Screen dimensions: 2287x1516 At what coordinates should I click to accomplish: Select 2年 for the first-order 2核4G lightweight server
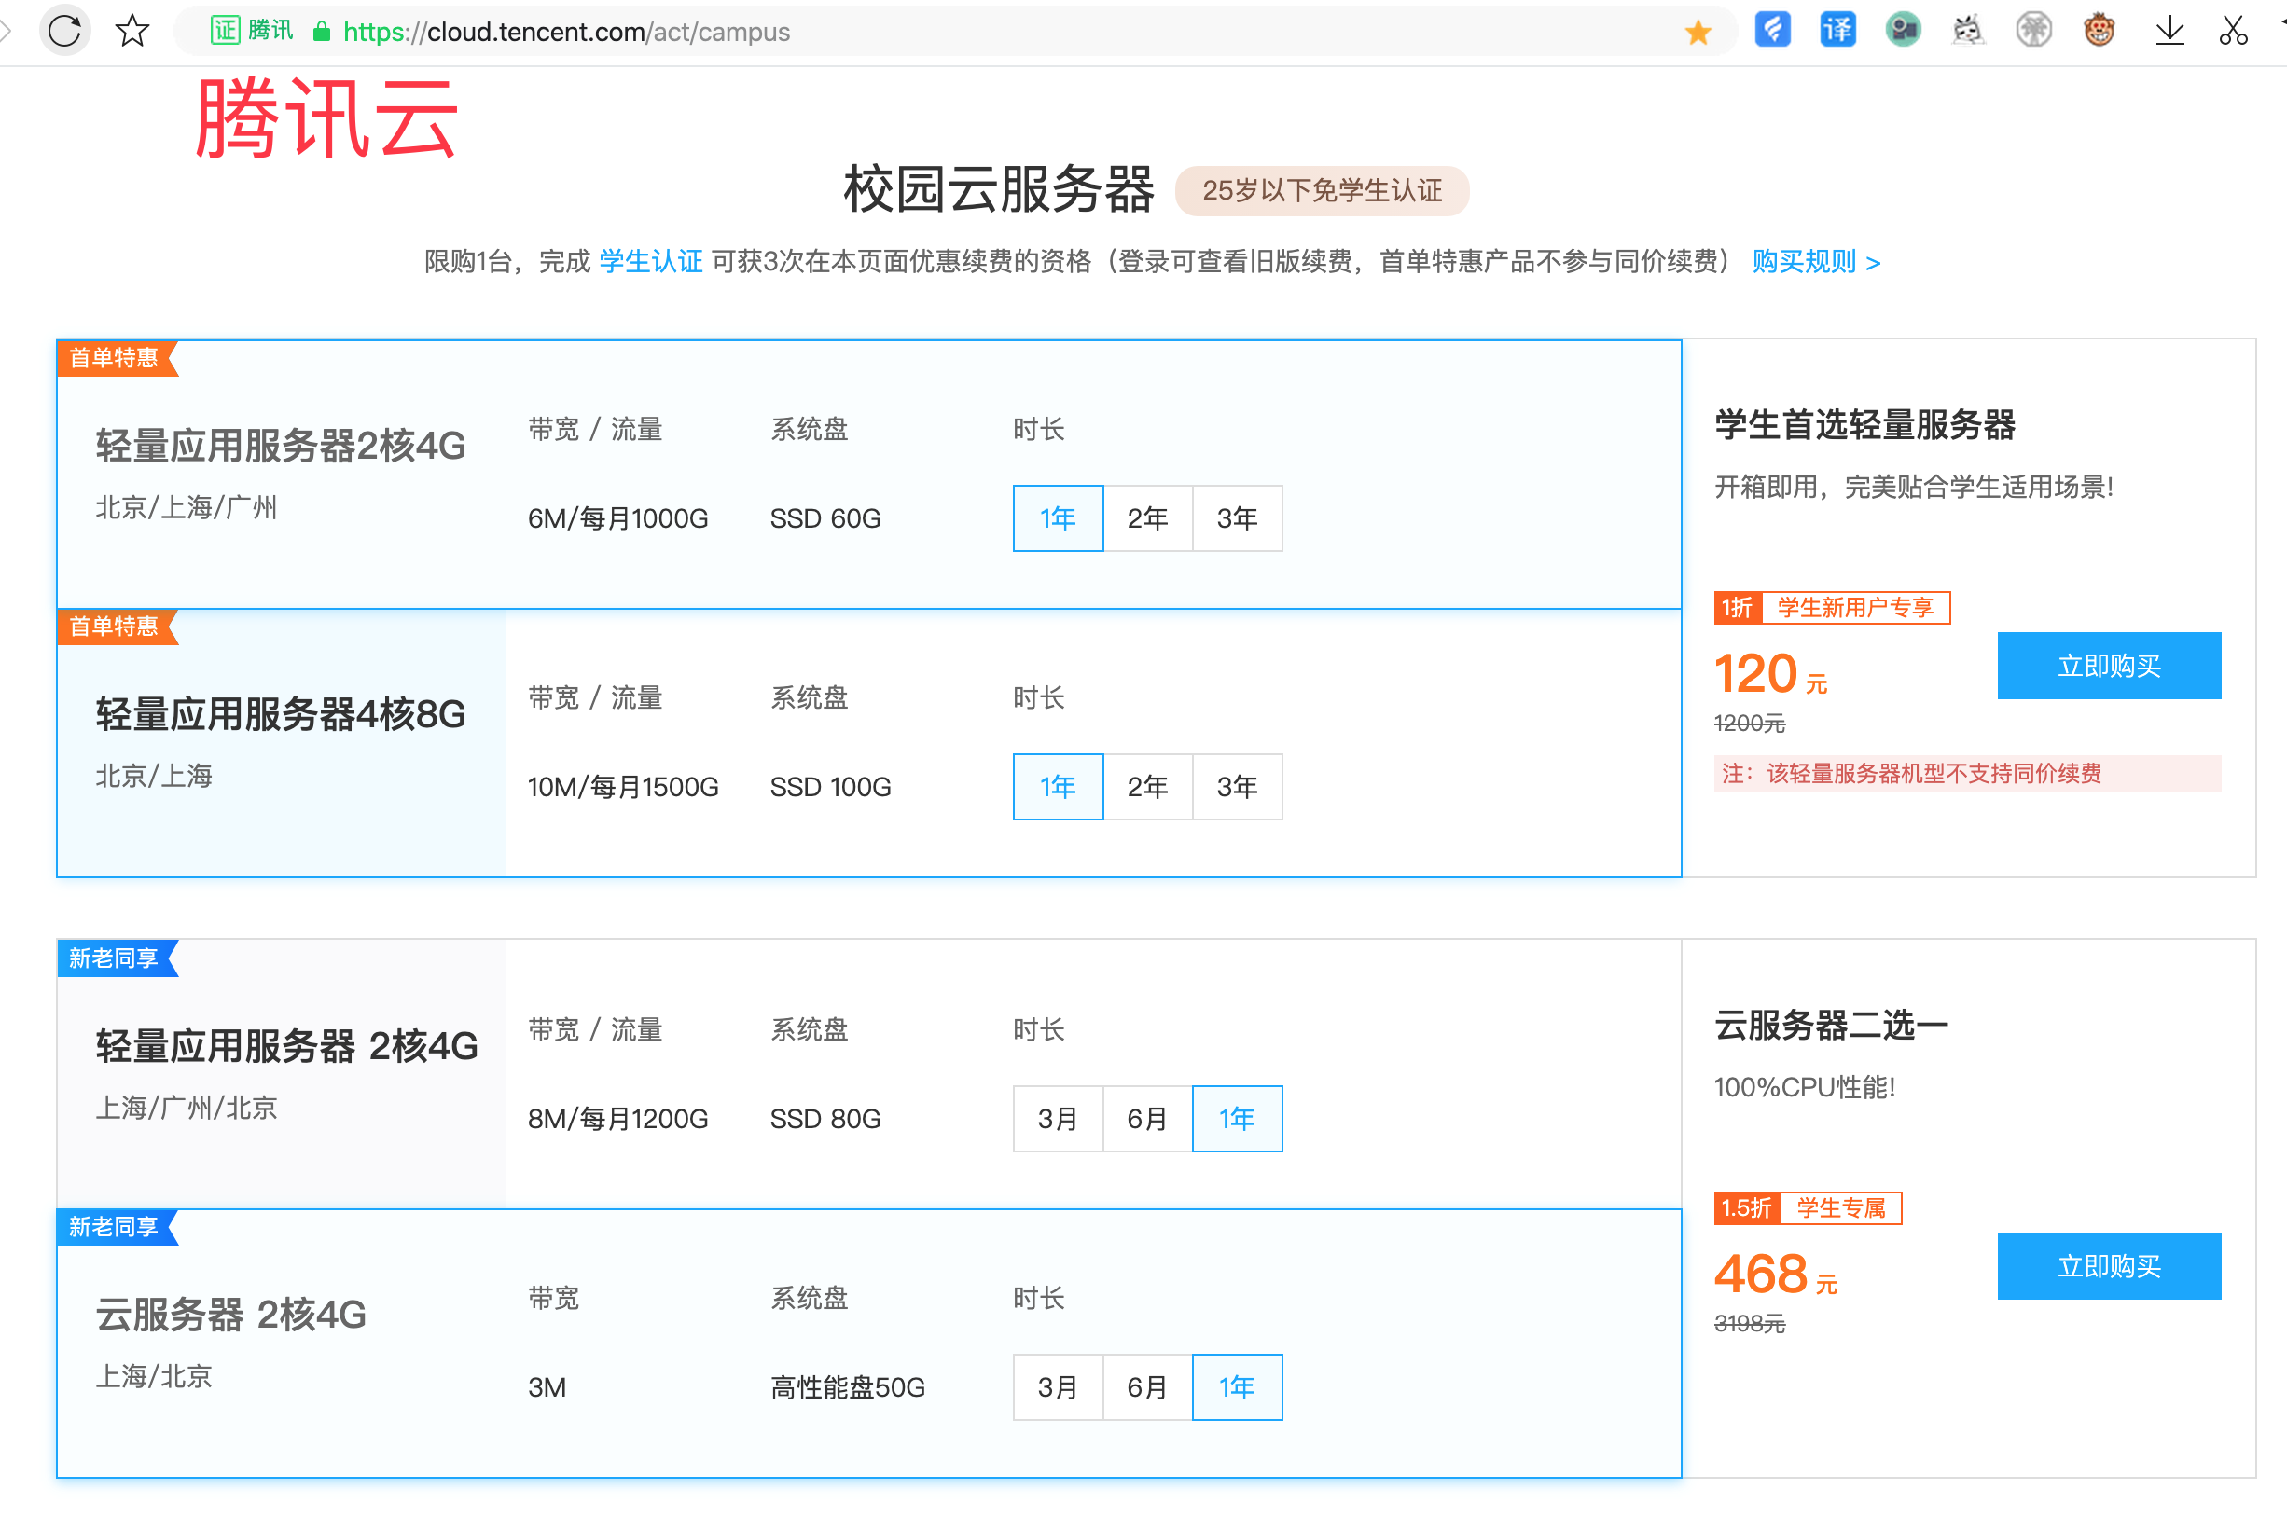pos(1148,518)
